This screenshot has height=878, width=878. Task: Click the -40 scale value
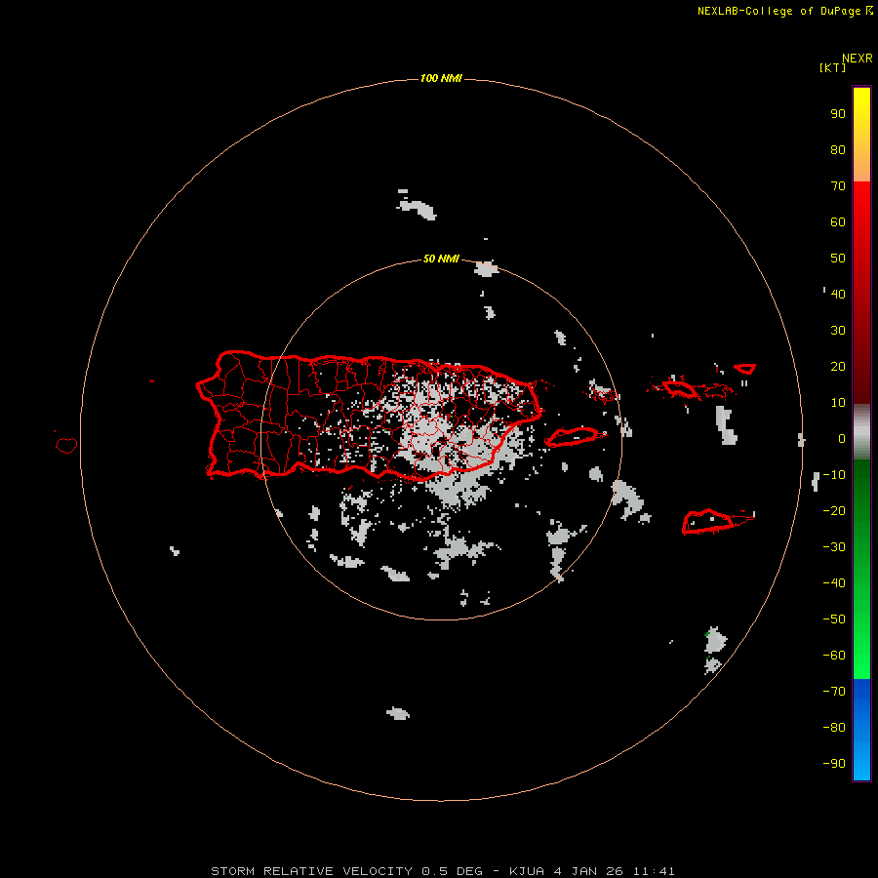pyautogui.click(x=834, y=583)
